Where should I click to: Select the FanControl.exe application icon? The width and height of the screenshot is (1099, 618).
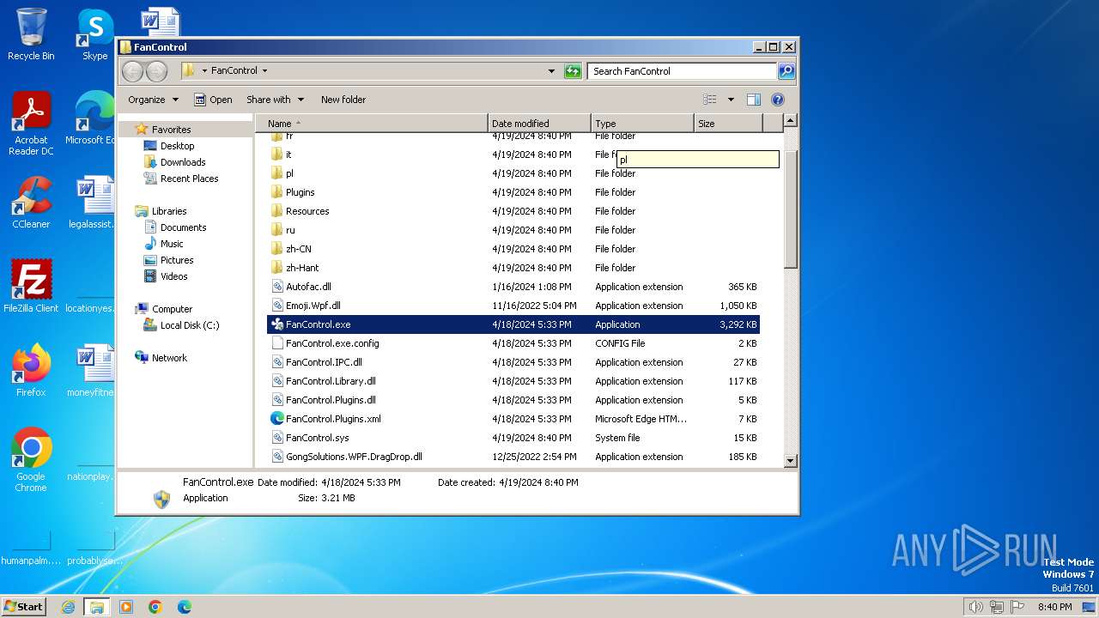coord(276,324)
